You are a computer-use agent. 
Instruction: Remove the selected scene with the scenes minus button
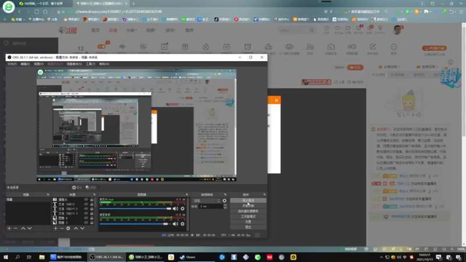[x=16, y=228]
